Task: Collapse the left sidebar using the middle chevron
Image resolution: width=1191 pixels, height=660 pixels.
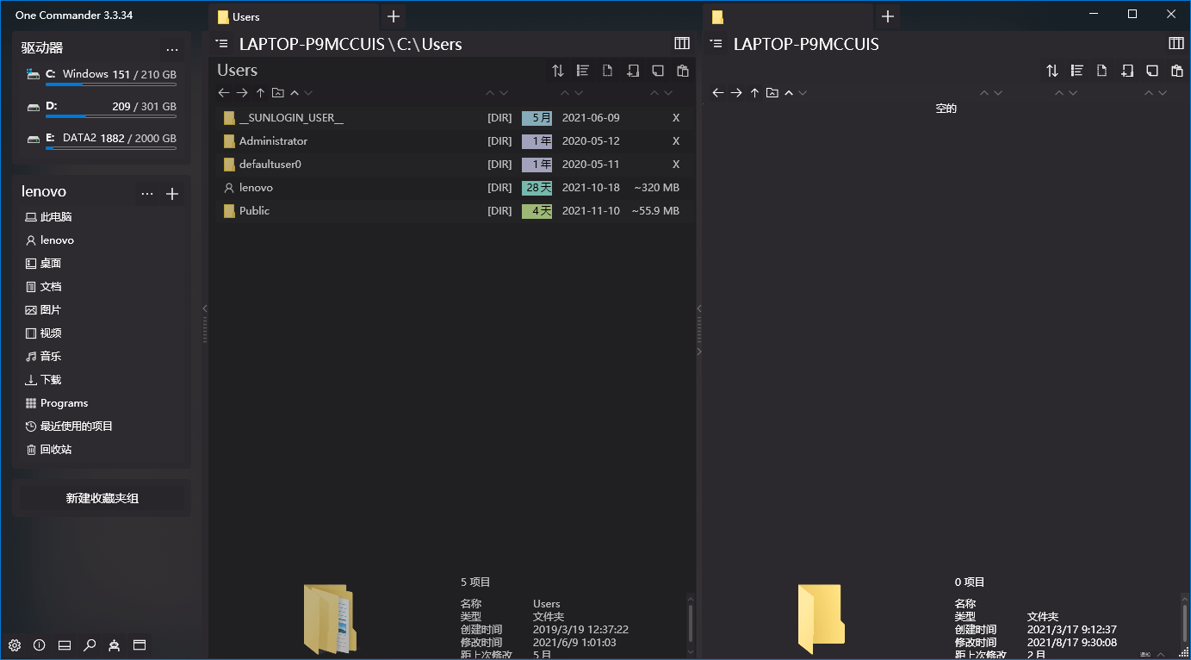Action: click(x=204, y=308)
